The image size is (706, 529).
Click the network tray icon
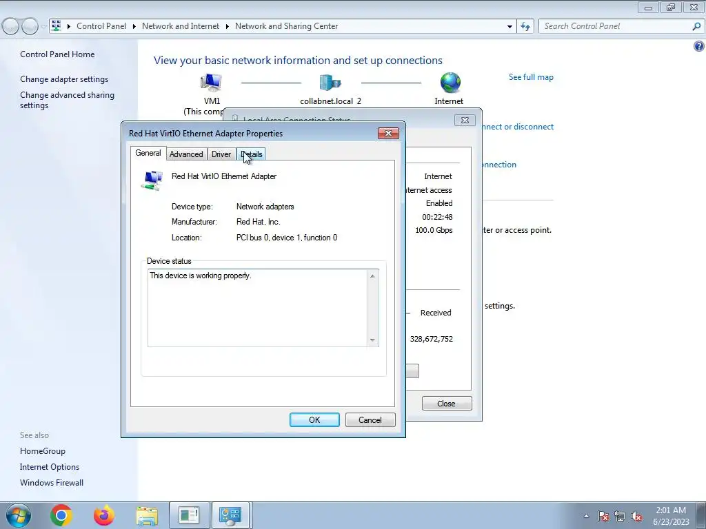(620, 516)
